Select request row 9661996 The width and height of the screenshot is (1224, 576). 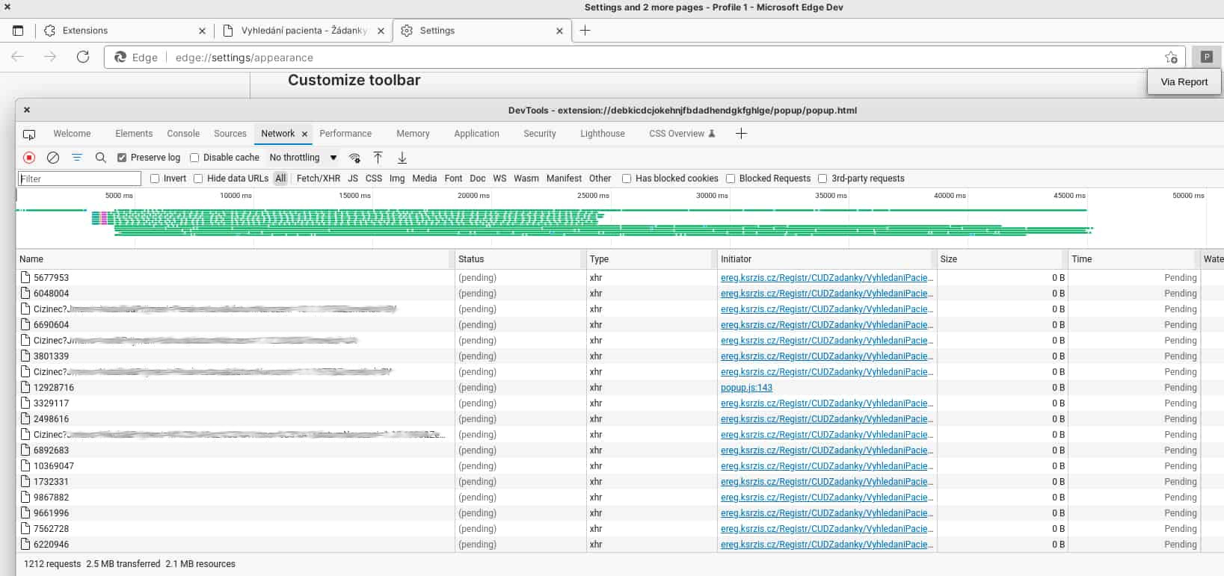620,512
